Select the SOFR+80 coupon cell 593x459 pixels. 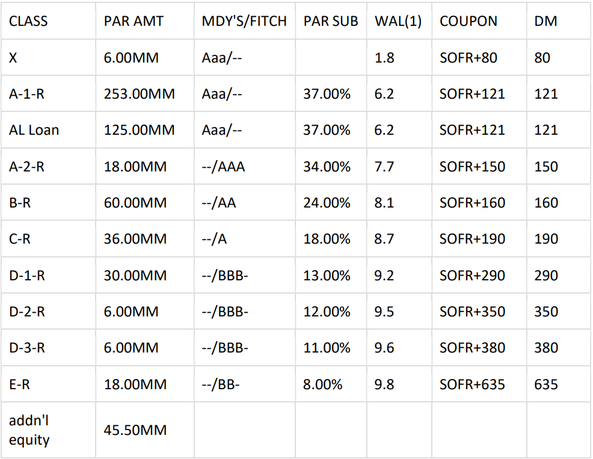pos(469,58)
